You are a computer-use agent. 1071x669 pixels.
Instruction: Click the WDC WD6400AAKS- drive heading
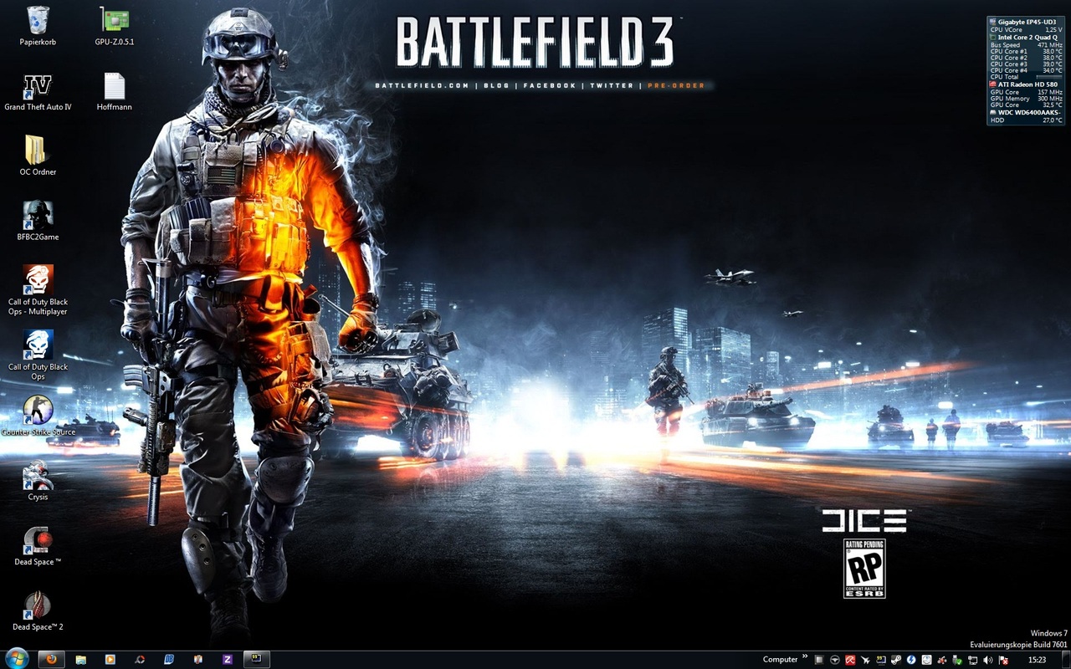1026,112
